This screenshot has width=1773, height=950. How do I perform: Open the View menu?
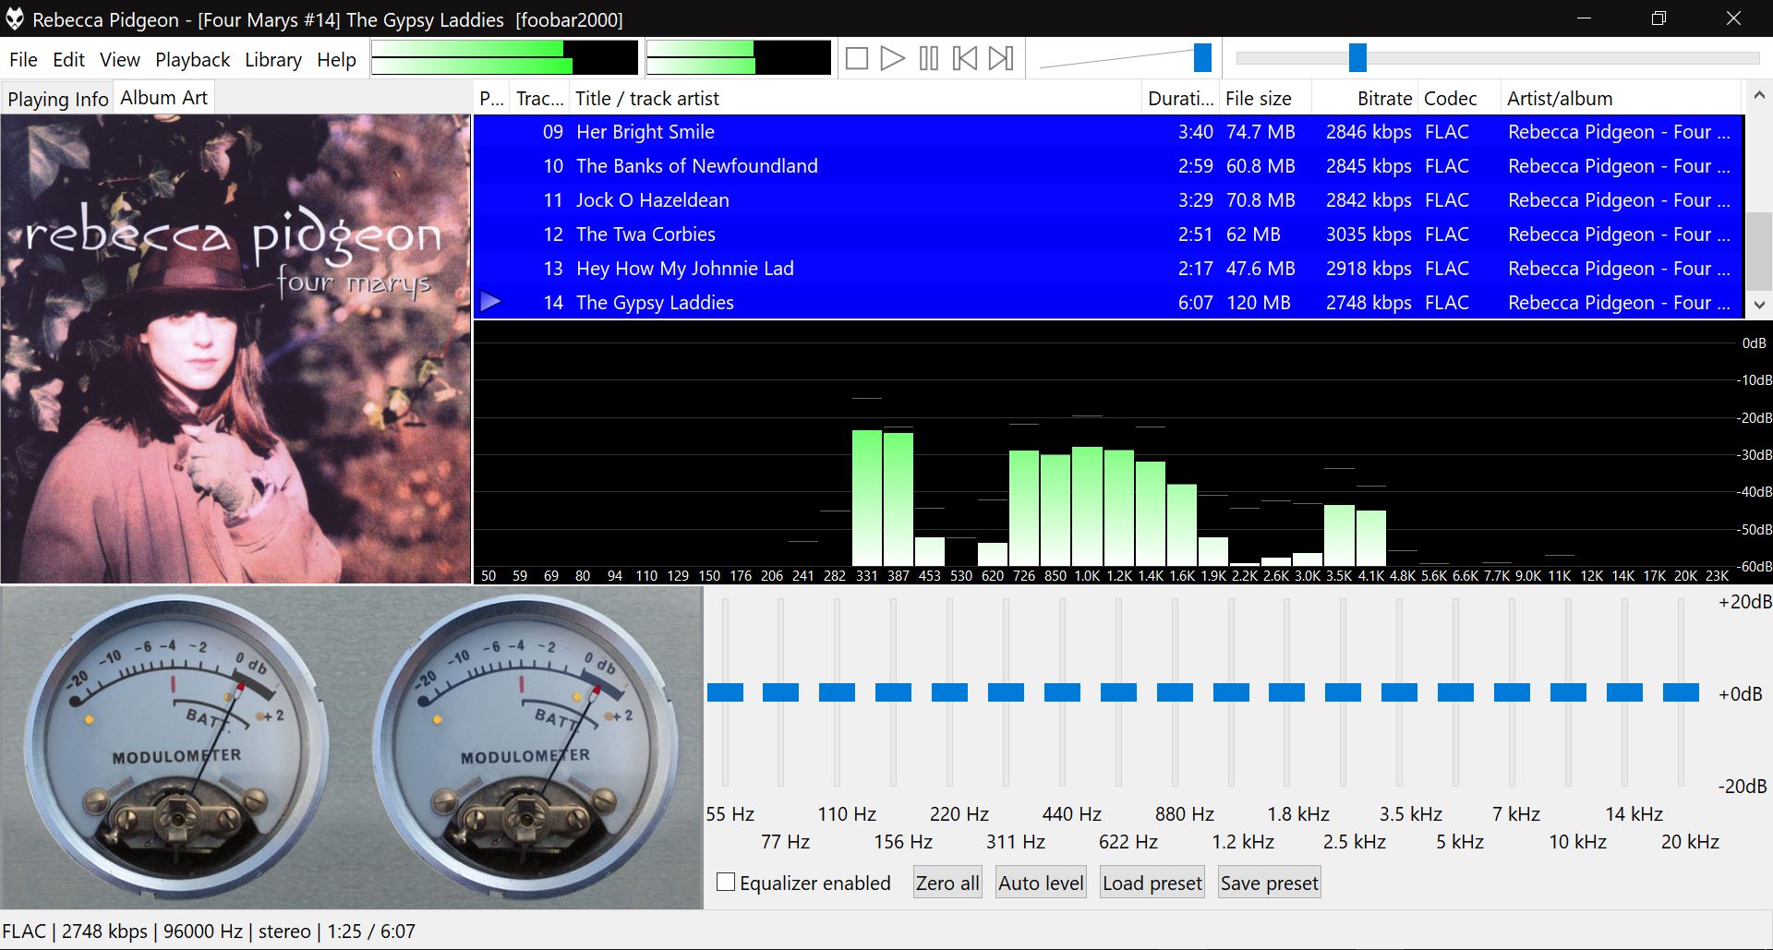pos(120,60)
